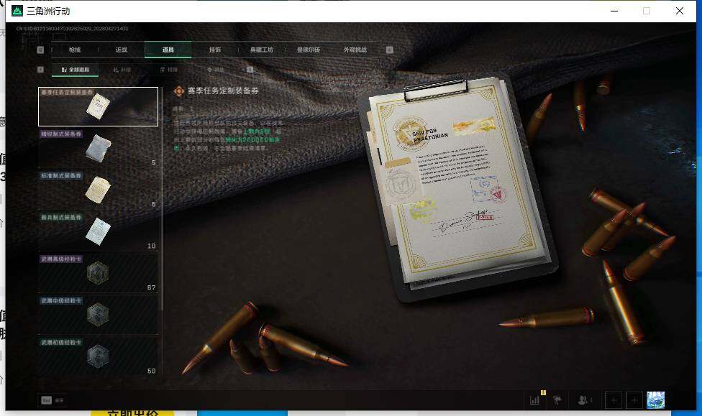Close the 三角洲行动 window

(x=680, y=11)
